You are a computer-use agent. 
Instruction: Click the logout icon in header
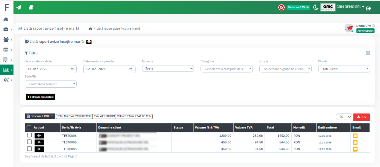(369, 9)
